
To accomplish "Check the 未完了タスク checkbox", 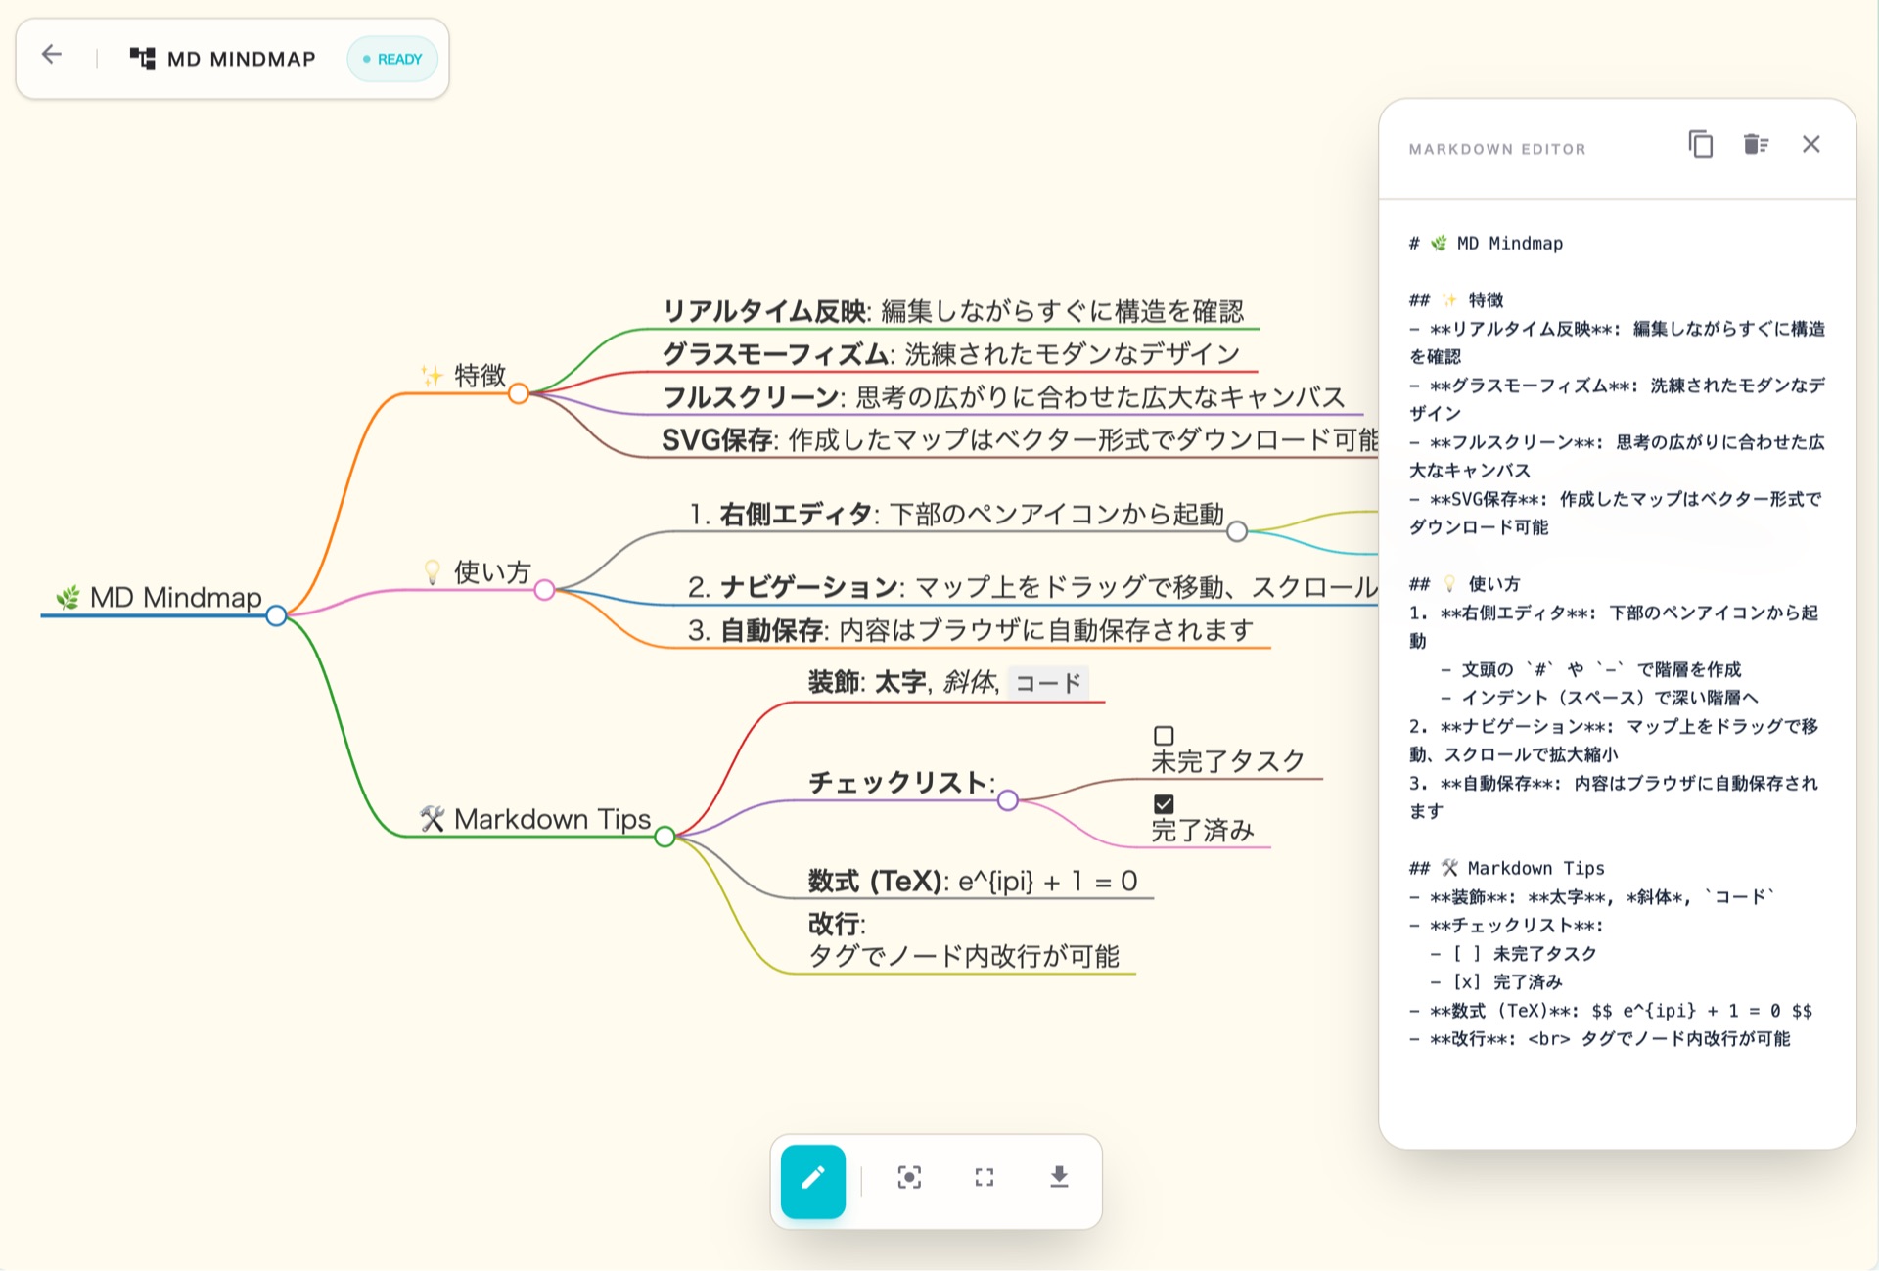I will (1164, 736).
